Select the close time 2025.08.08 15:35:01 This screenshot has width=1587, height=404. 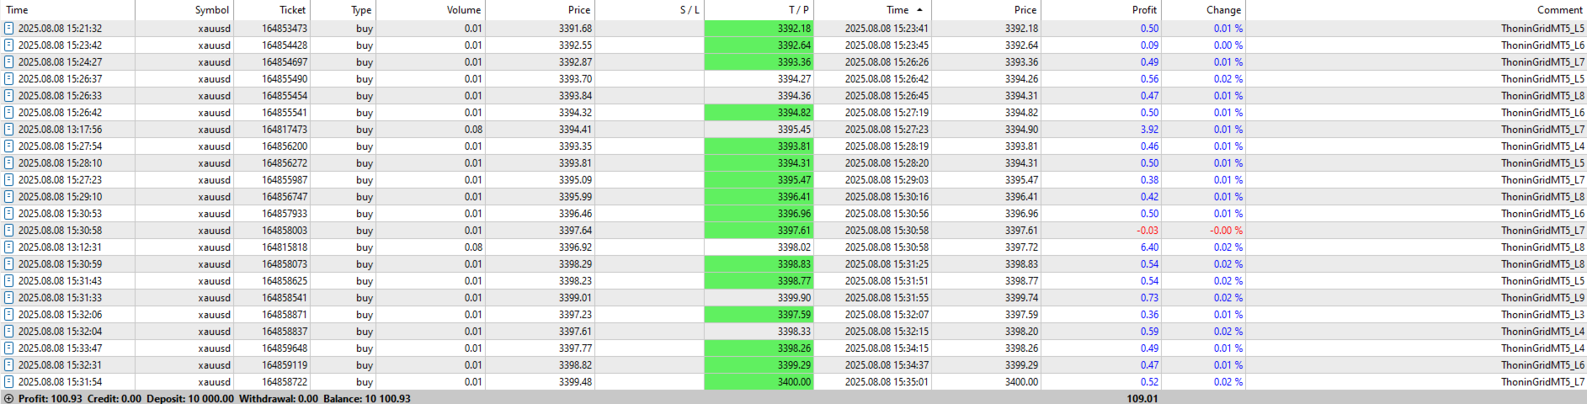(887, 382)
